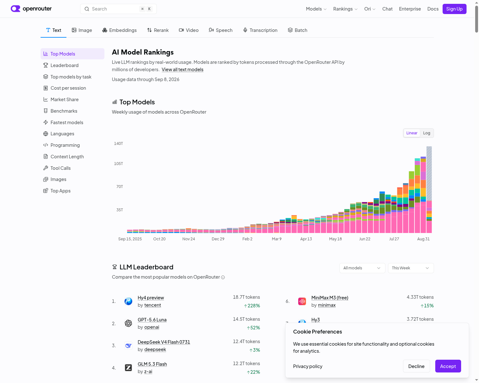Click the Languages globe icon
This screenshot has height=383, width=479.
(x=46, y=134)
